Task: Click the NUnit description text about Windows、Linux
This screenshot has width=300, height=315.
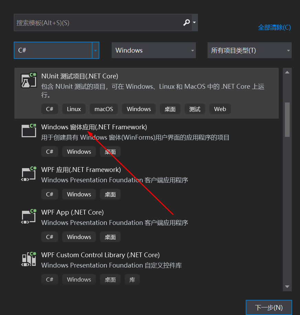Action: 153,90
